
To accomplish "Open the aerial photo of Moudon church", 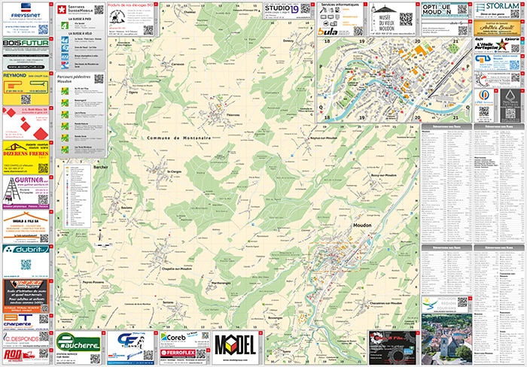I will tap(446, 339).
